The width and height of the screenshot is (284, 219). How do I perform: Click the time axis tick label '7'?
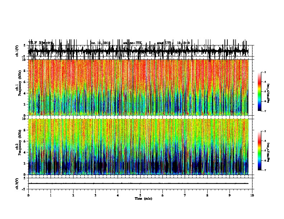185,195
